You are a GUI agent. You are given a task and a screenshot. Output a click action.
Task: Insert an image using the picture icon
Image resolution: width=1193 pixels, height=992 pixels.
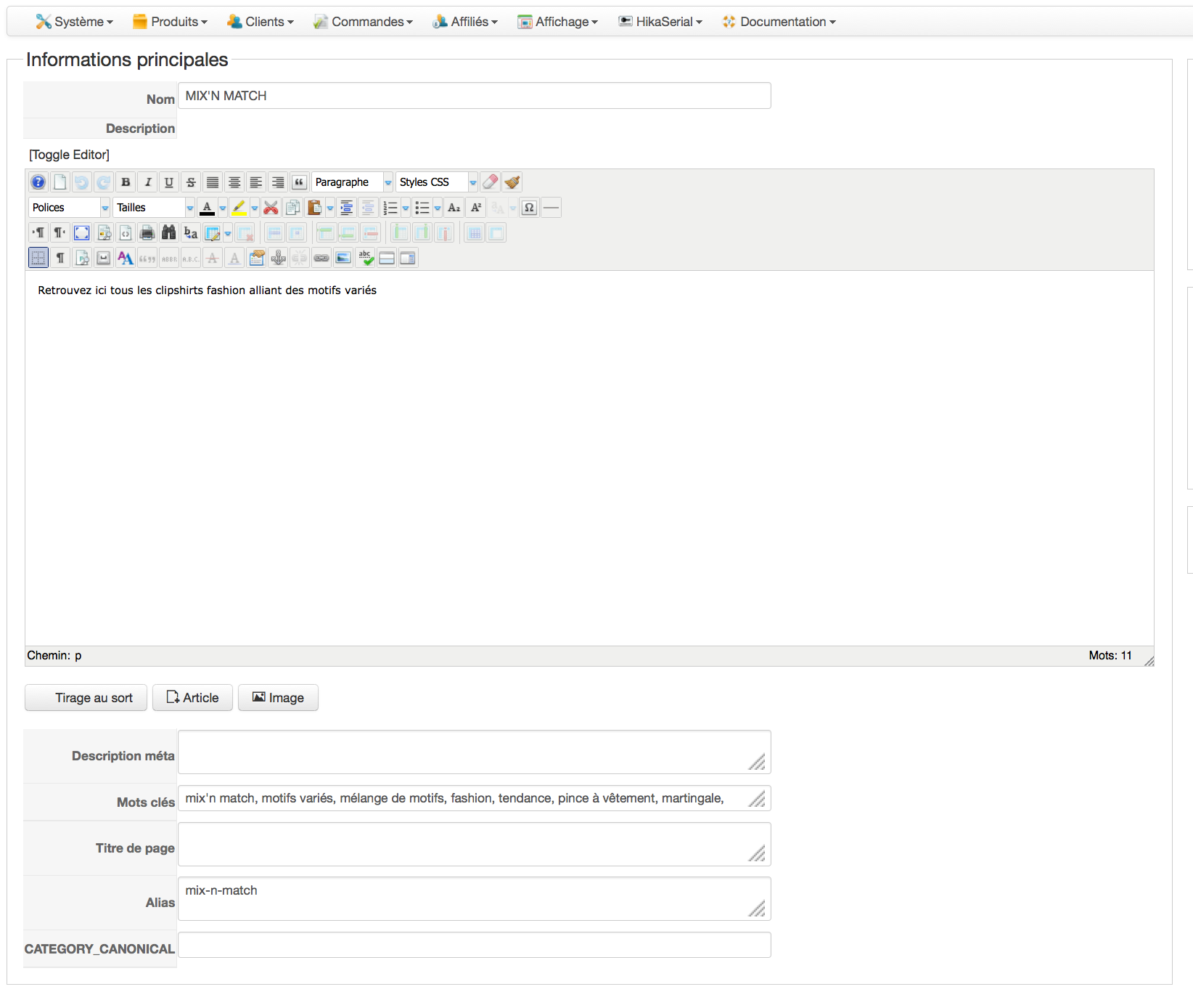[343, 258]
